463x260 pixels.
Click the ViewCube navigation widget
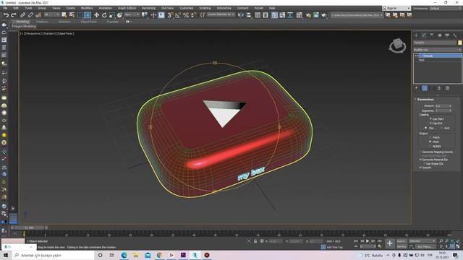pyautogui.click(x=397, y=45)
